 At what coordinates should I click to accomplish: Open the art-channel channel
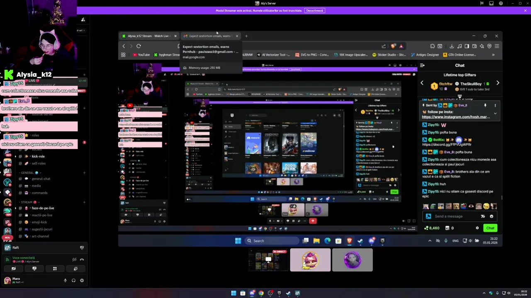pos(40,236)
